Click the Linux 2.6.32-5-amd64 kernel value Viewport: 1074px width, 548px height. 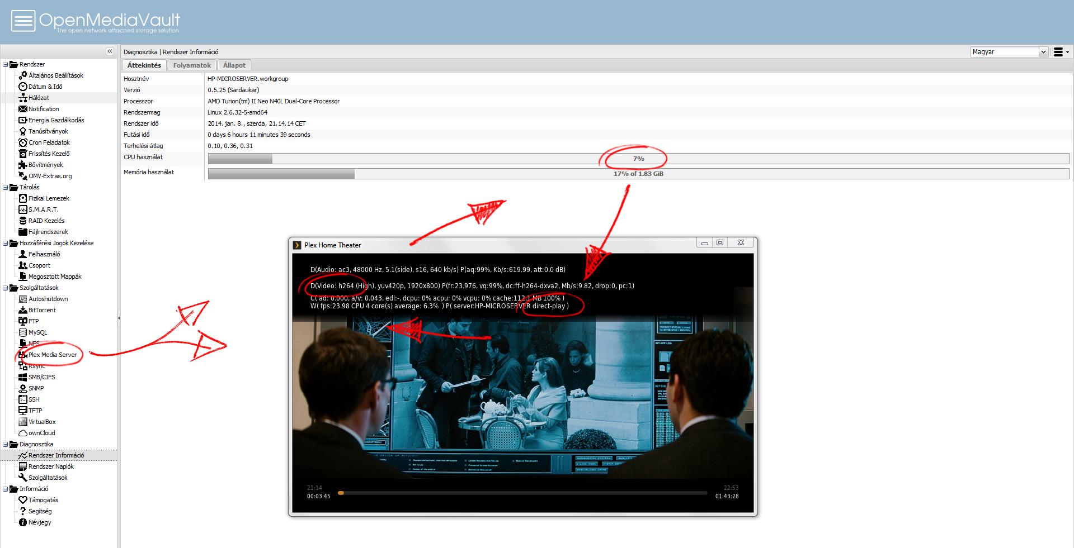[x=237, y=112]
